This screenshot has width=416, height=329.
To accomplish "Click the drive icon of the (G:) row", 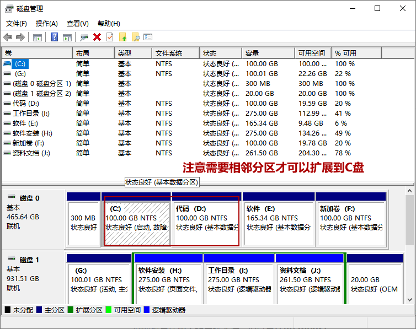I will [7, 74].
